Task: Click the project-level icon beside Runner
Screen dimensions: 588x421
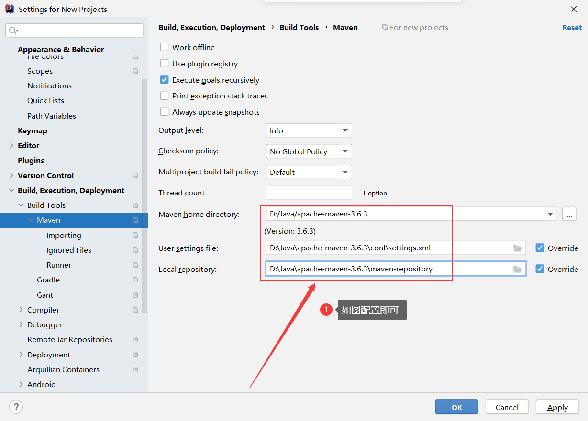Action: pos(135,265)
